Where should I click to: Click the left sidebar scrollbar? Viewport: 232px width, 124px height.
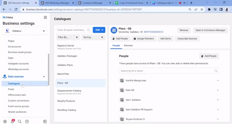[x=49, y=70]
